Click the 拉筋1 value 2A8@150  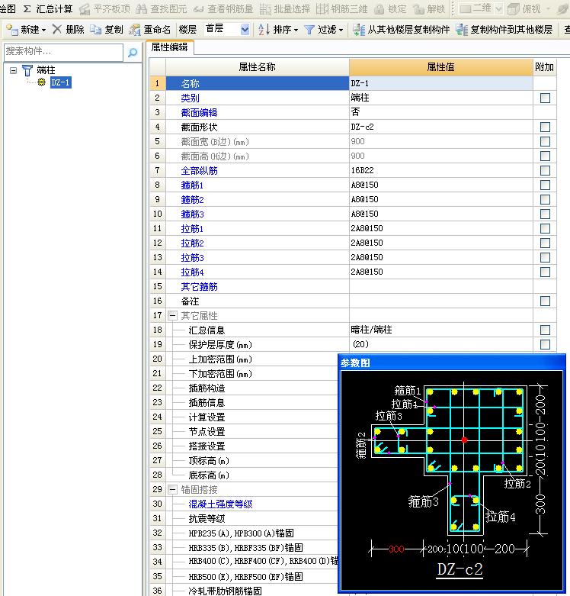[440, 228]
